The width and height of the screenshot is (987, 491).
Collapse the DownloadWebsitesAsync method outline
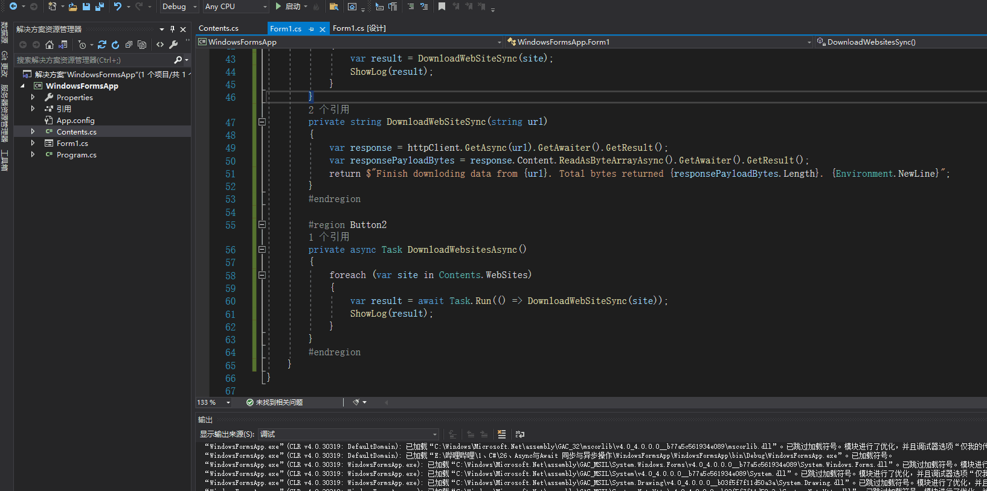(262, 249)
